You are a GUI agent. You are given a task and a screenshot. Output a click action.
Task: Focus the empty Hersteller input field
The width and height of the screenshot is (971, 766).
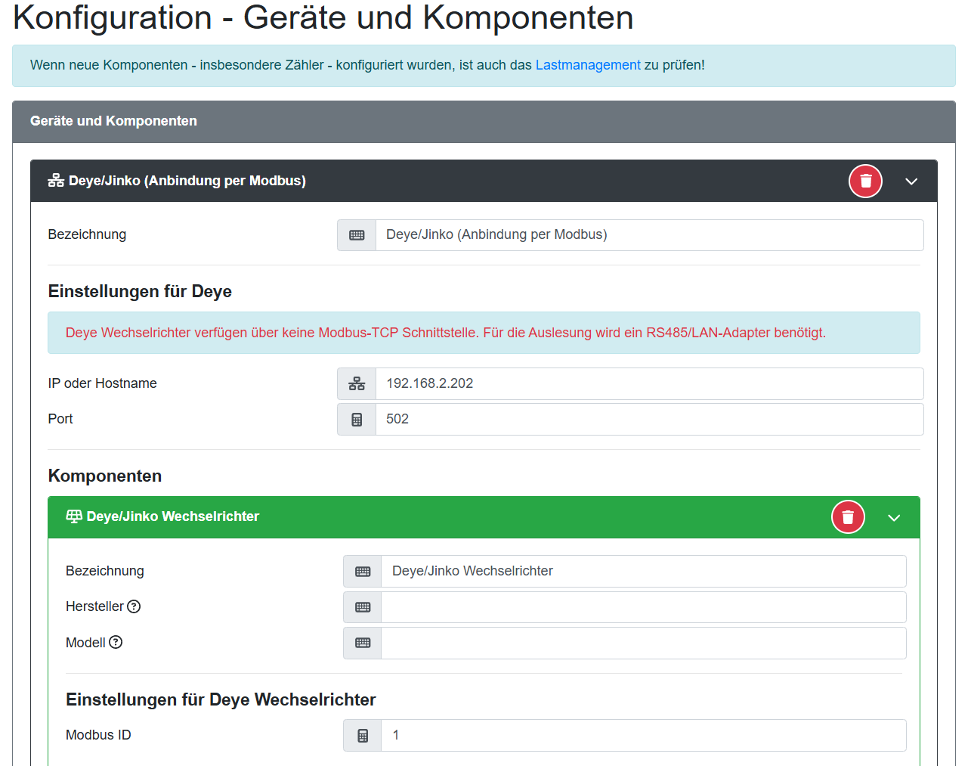click(643, 607)
